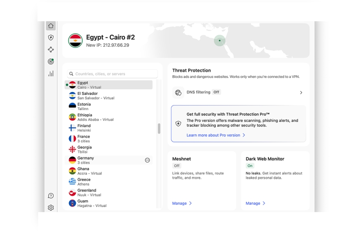Open the Threat Protection shield icon

click(x=51, y=38)
